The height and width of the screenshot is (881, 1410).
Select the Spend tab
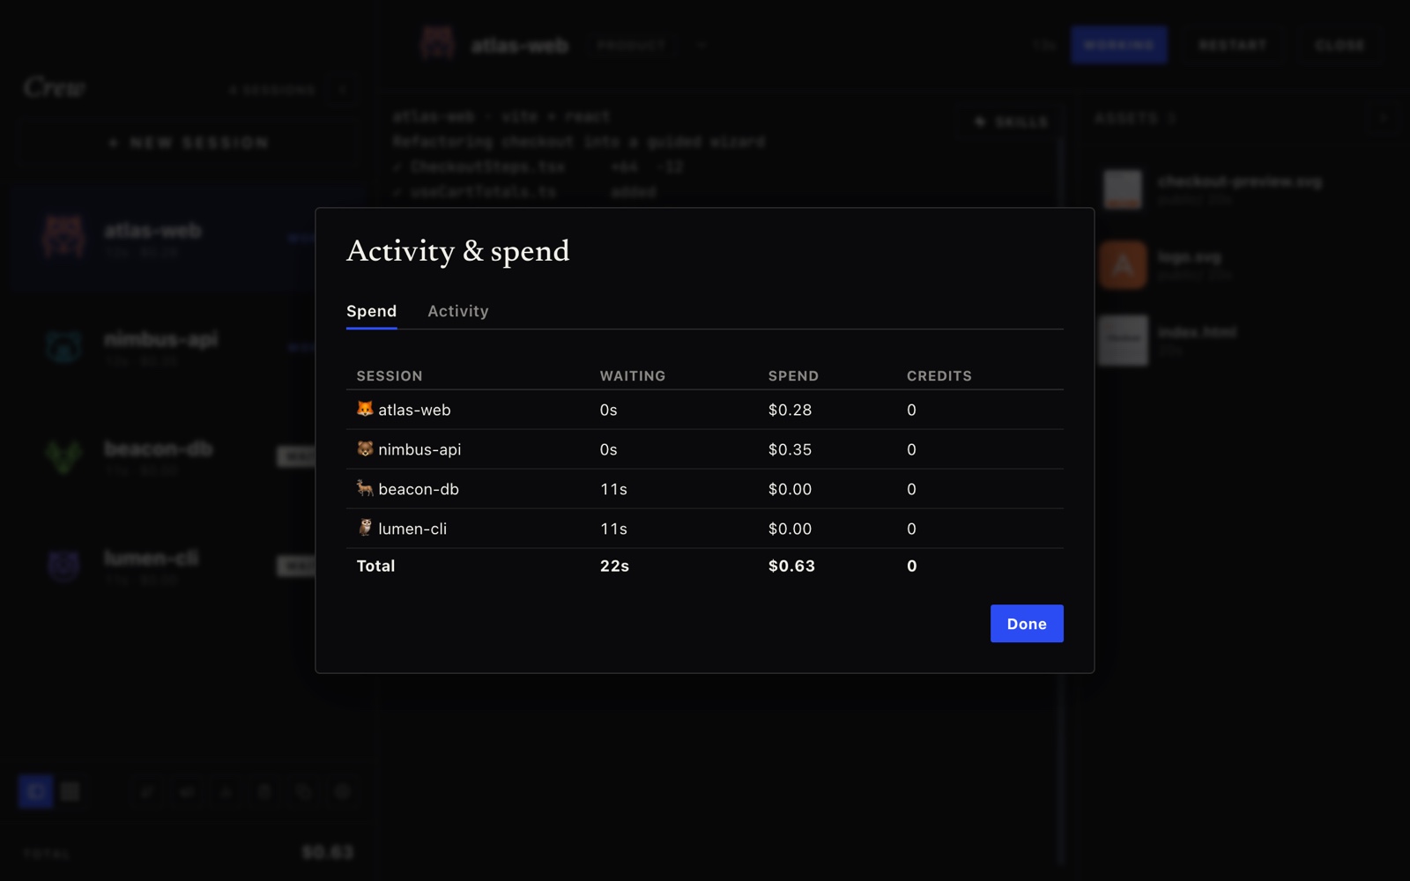coord(371,311)
